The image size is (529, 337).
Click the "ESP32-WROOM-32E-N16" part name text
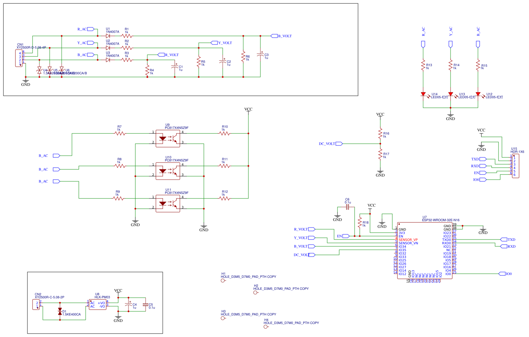[441, 220]
